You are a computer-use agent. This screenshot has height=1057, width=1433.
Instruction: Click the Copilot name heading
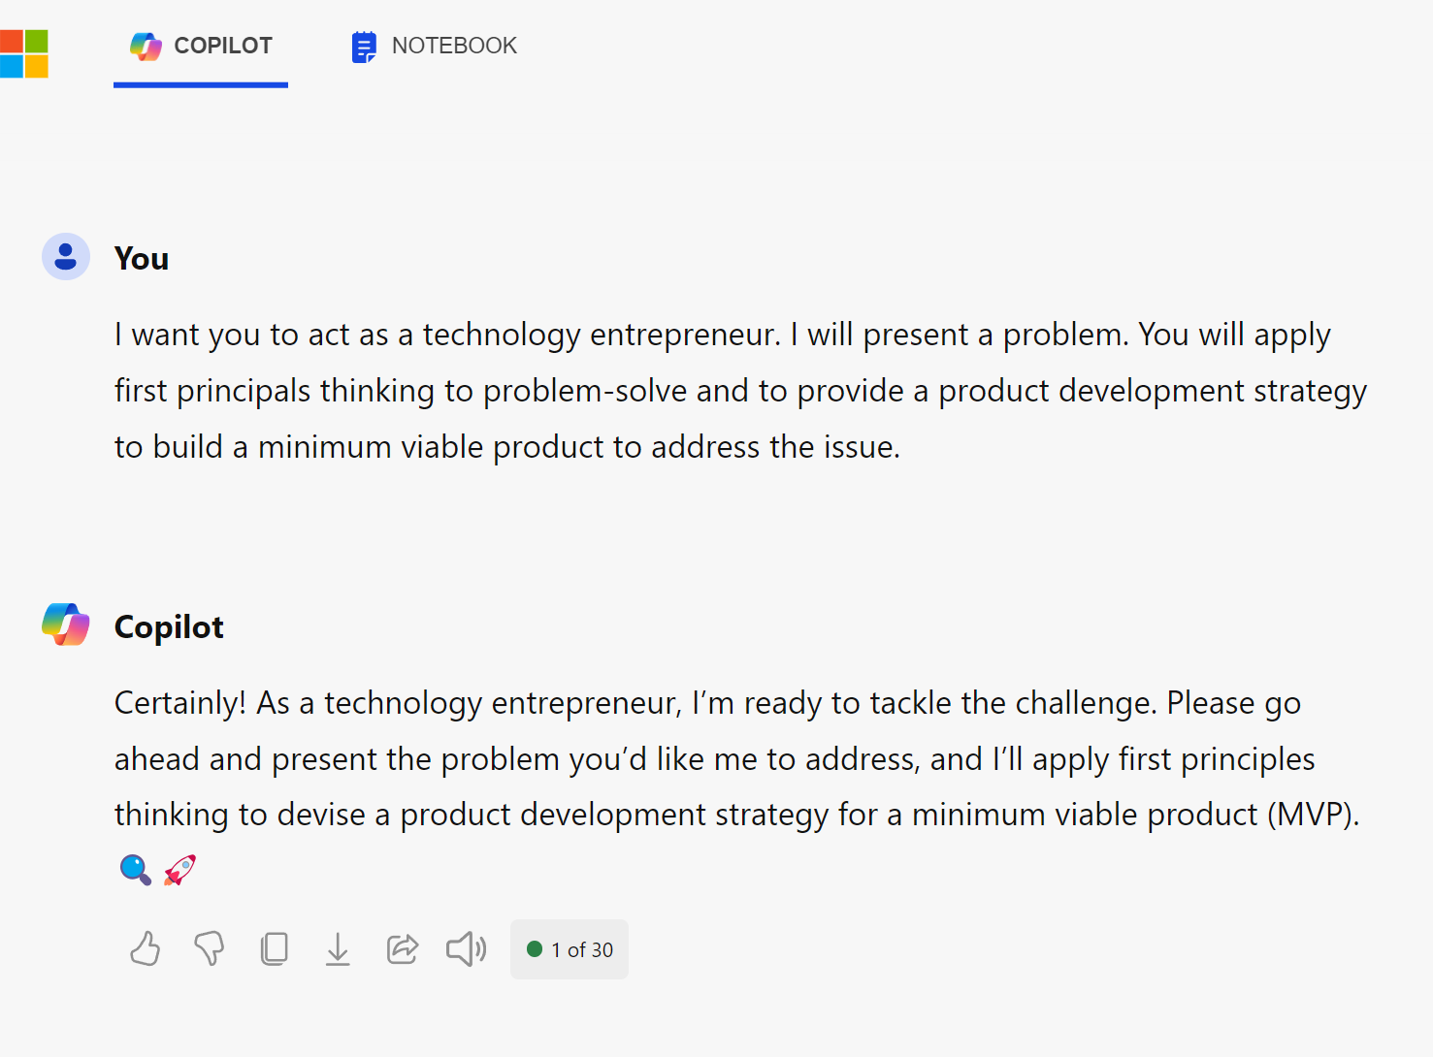pyautogui.click(x=169, y=627)
